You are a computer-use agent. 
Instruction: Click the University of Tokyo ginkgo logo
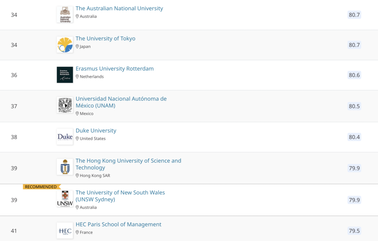coord(65,45)
